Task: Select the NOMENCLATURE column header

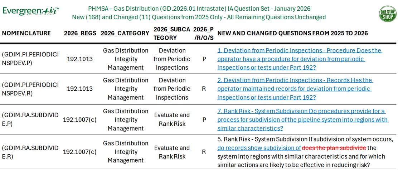Action: [26, 33]
